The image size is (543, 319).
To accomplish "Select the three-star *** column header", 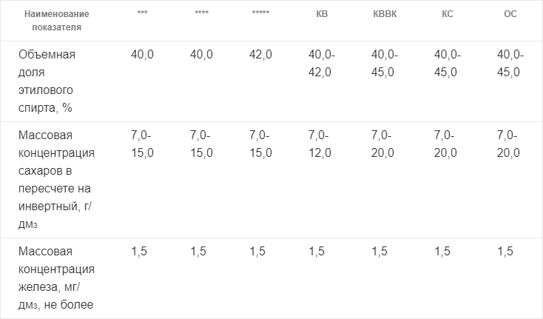I will pyautogui.click(x=142, y=13).
